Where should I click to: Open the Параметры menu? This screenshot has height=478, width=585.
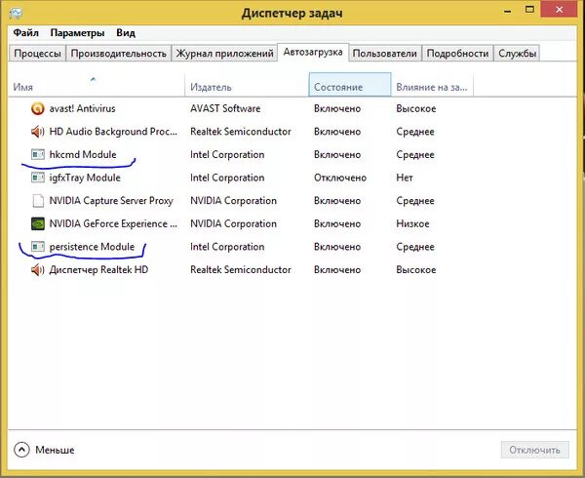coord(77,33)
